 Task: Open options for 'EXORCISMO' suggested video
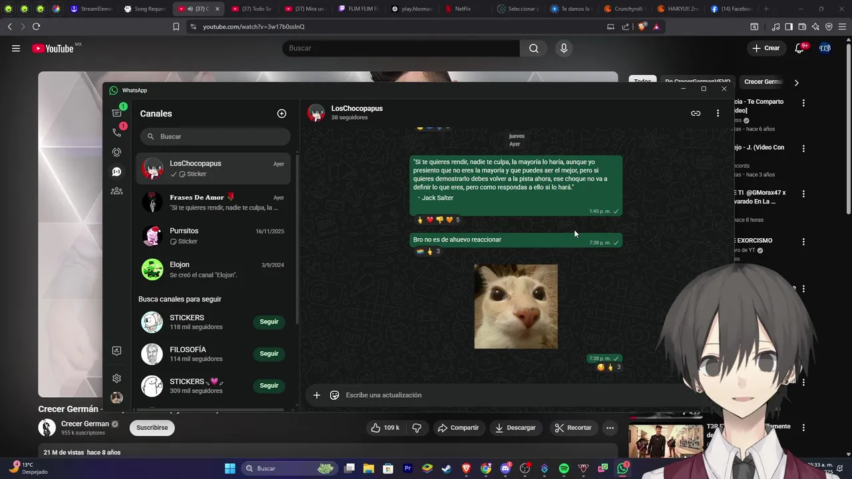(803, 241)
